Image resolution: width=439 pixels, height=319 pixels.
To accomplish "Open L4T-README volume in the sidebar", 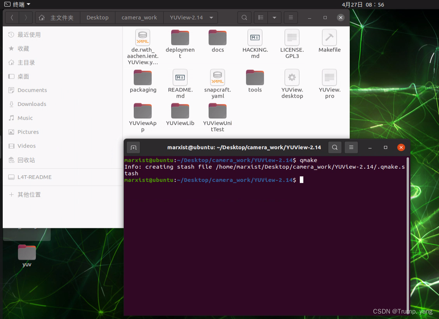I will [63, 177].
